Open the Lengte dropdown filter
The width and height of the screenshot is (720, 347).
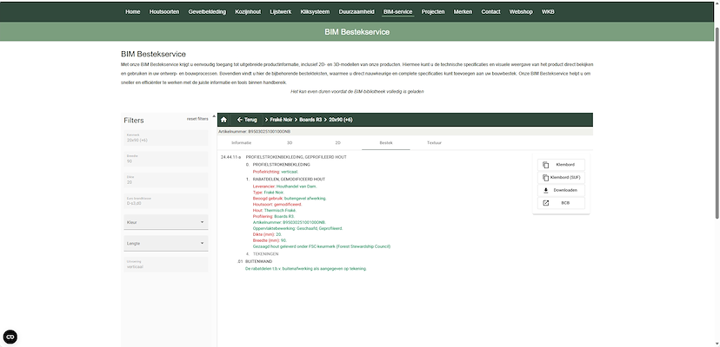point(165,244)
